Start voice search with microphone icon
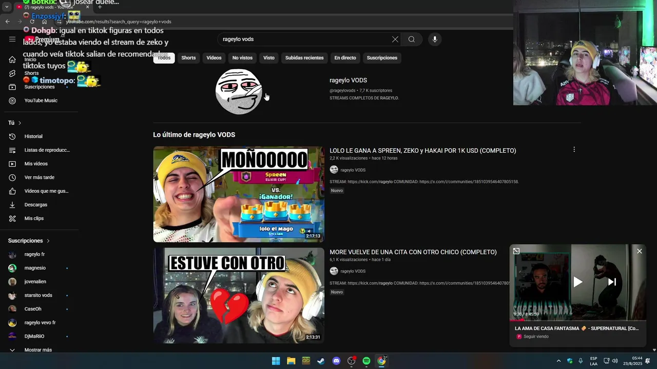Image resolution: width=657 pixels, height=369 pixels. pyautogui.click(x=435, y=39)
